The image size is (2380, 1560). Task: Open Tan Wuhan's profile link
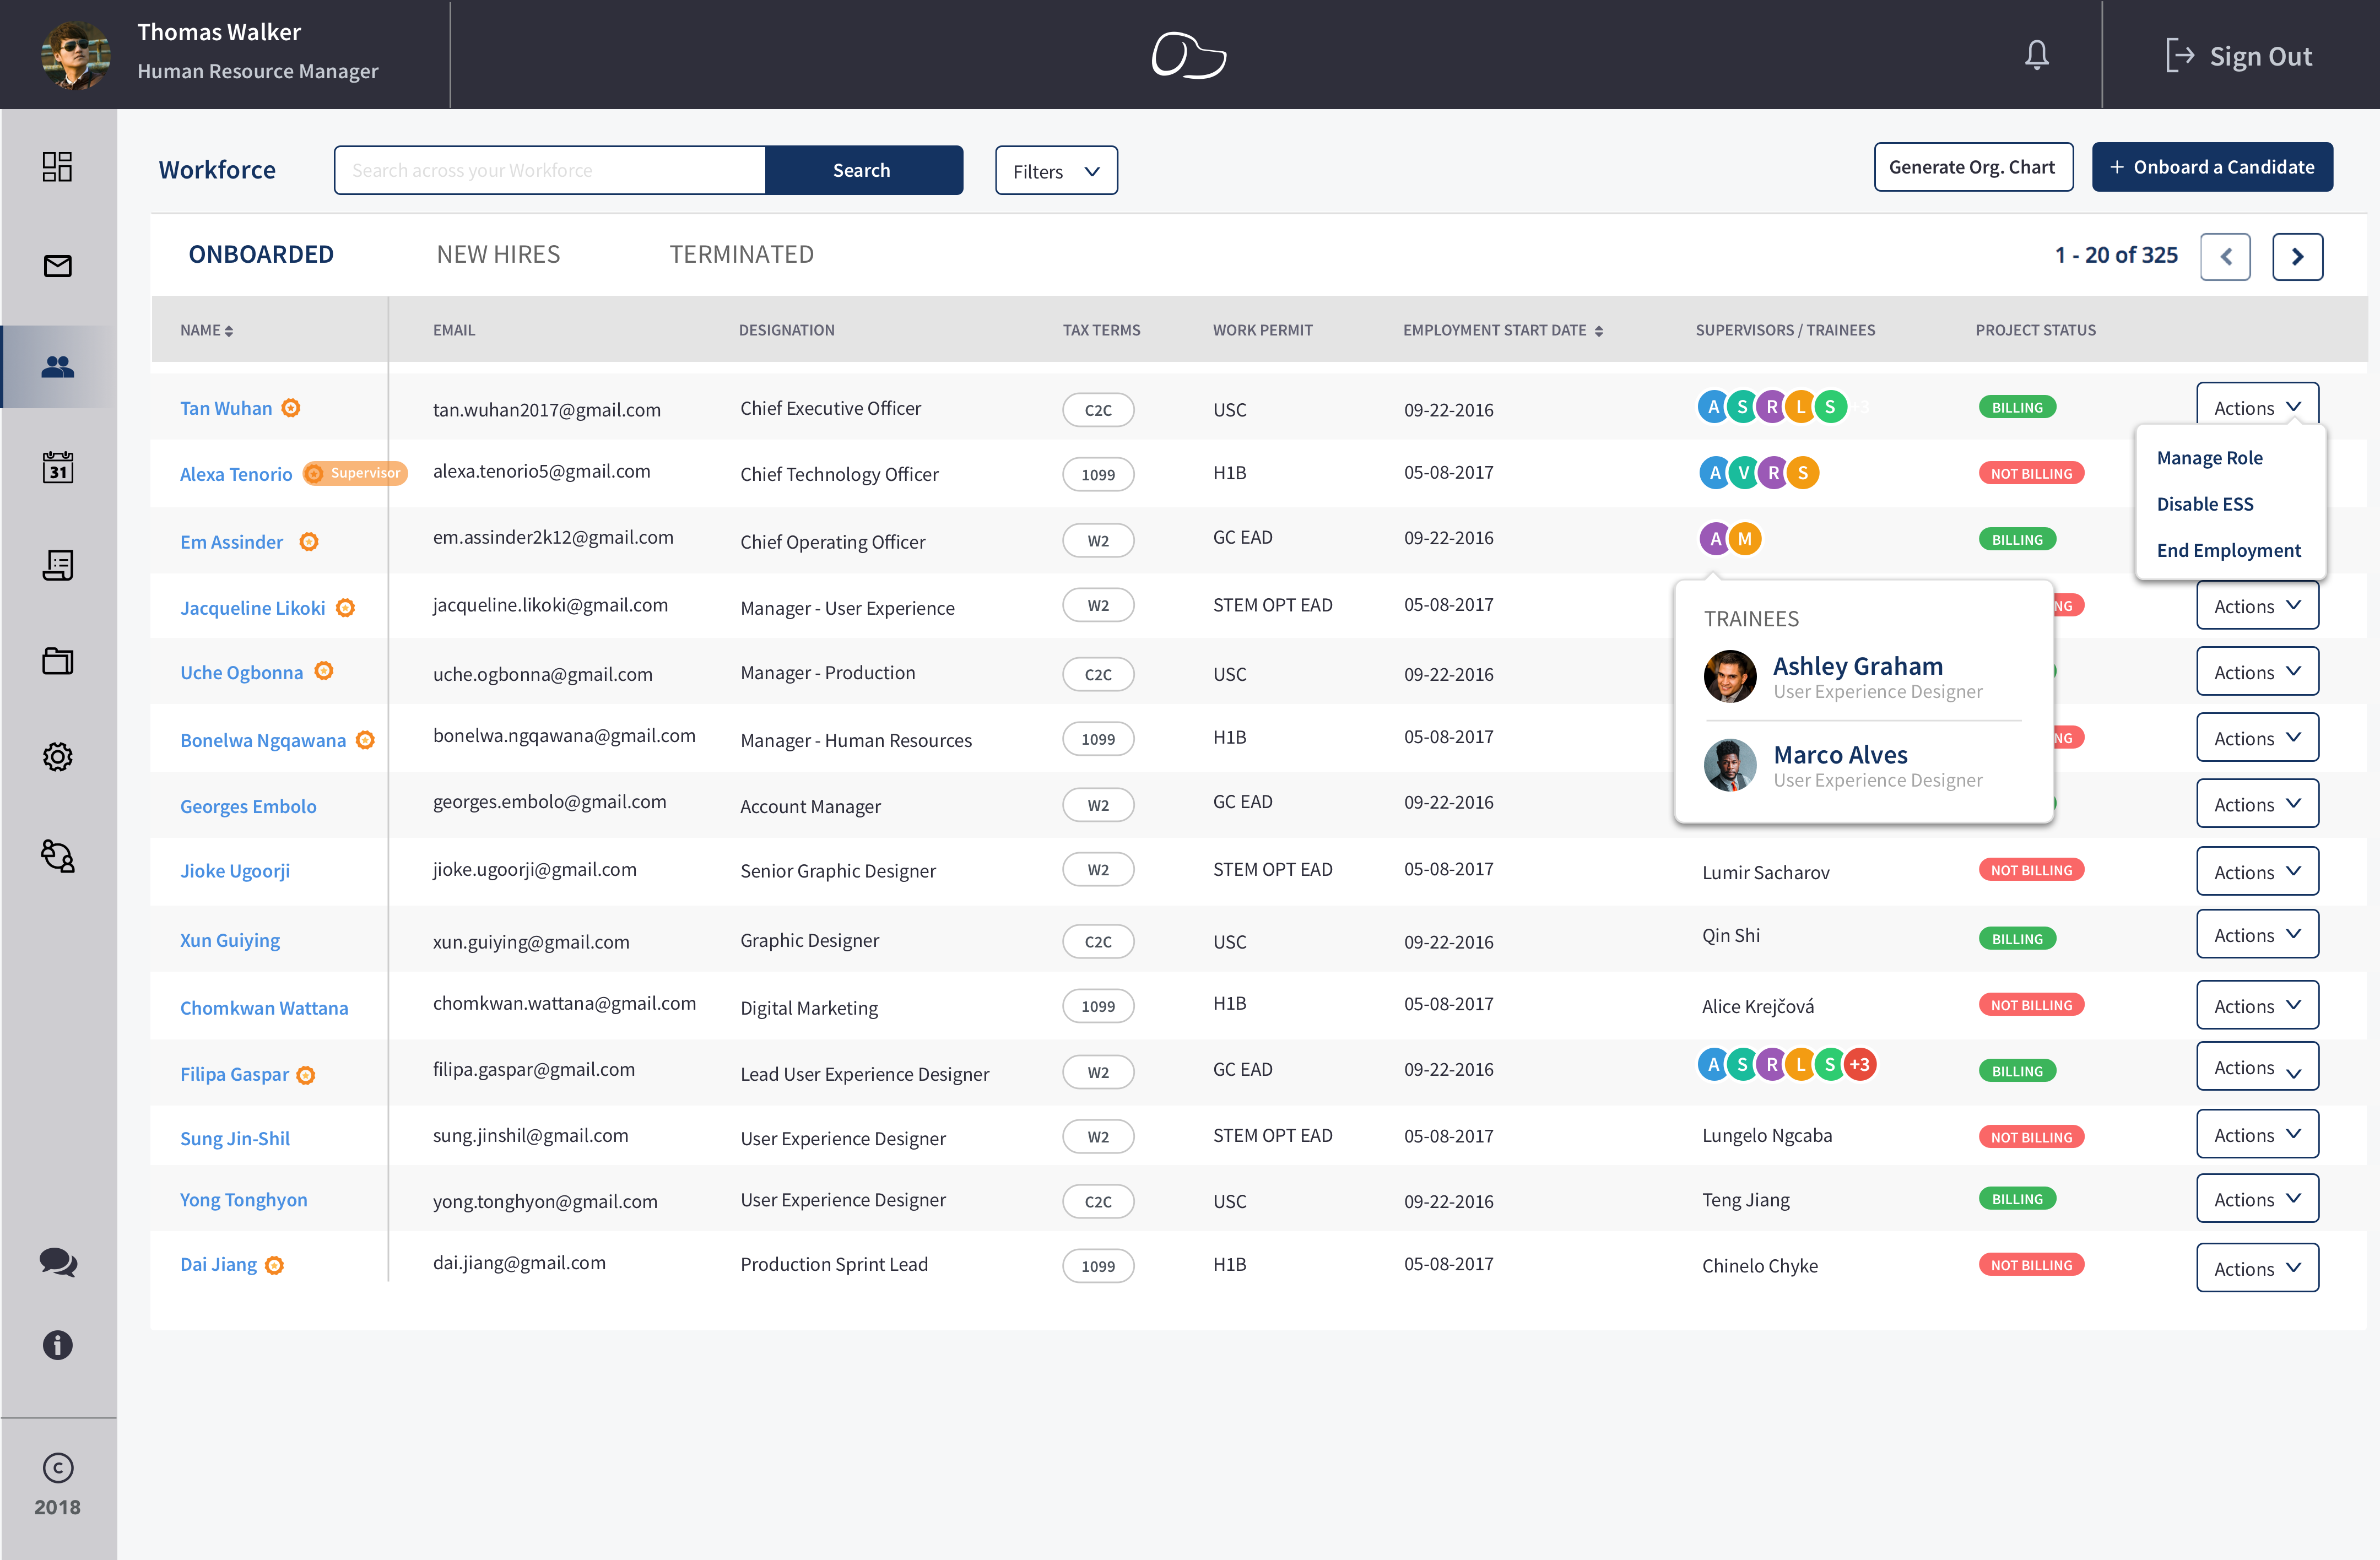pos(226,408)
